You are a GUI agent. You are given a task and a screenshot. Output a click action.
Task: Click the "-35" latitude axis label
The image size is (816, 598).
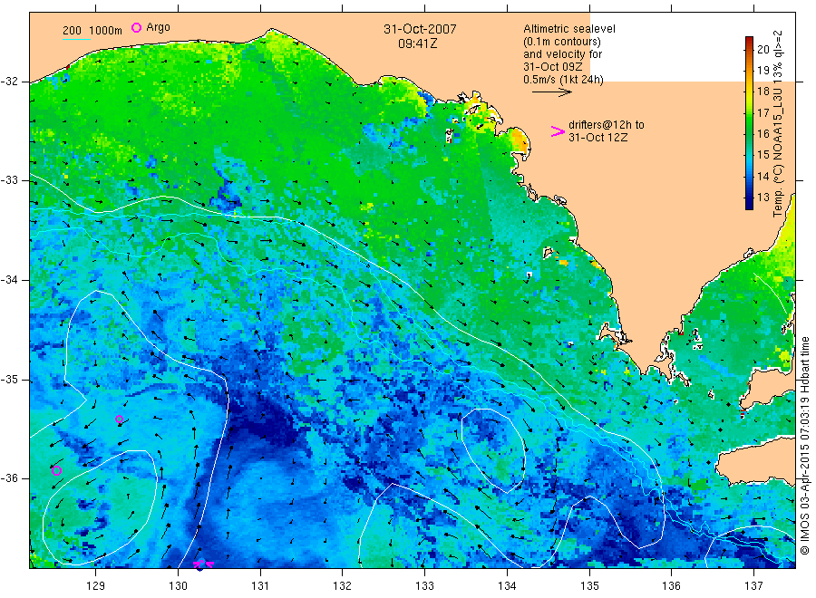coord(10,380)
